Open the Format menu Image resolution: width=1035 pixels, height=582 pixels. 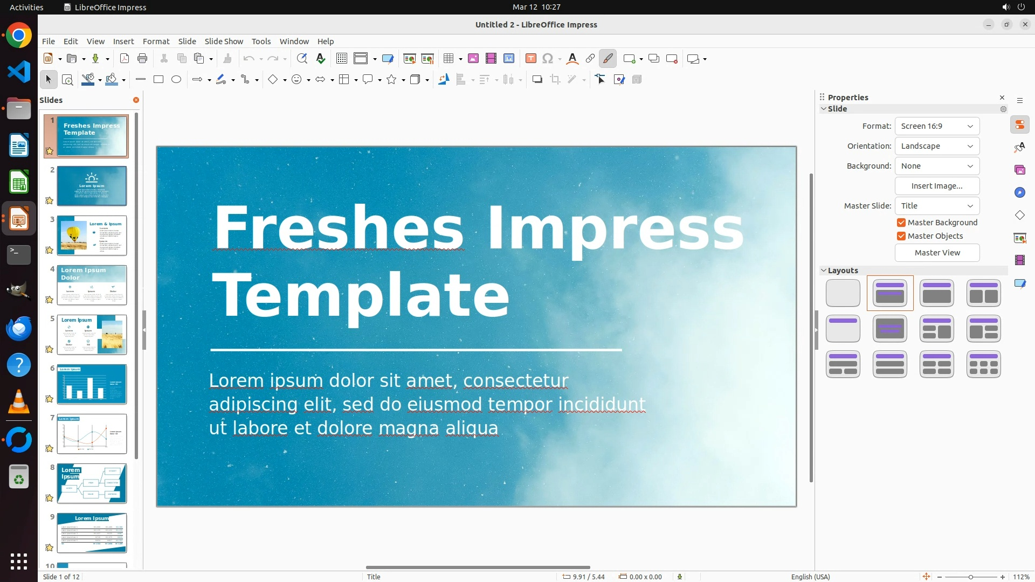click(x=156, y=41)
